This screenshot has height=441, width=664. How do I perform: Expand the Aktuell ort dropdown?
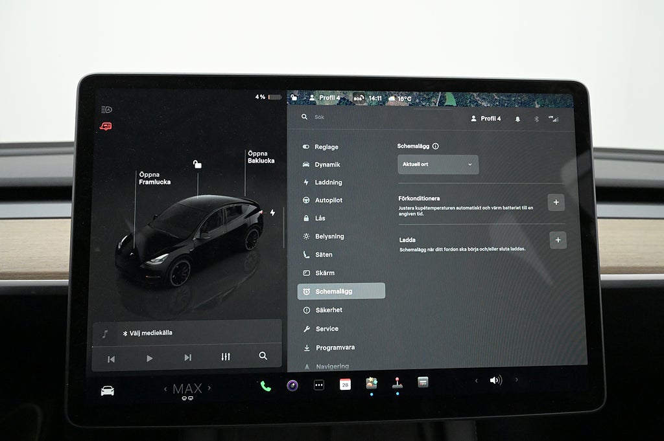(x=438, y=164)
